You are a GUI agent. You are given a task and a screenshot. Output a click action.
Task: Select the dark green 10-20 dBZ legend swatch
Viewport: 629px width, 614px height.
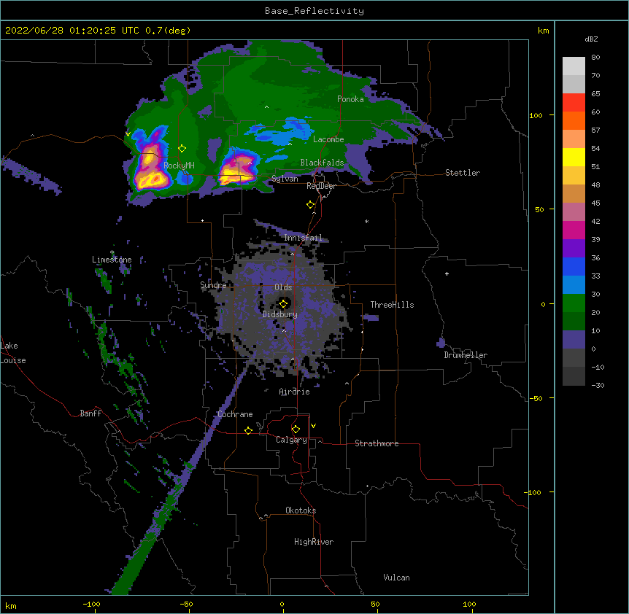tap(574, 322)
